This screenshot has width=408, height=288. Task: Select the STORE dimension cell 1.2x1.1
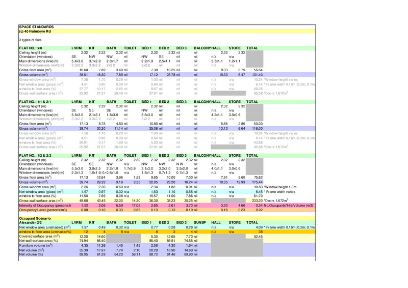(x=235, y=61)
